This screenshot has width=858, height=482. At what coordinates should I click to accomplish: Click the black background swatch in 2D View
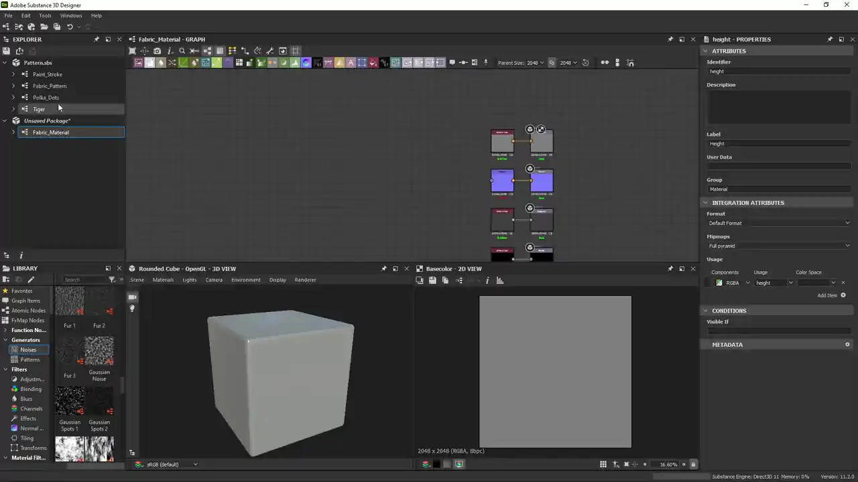[436, 464]
